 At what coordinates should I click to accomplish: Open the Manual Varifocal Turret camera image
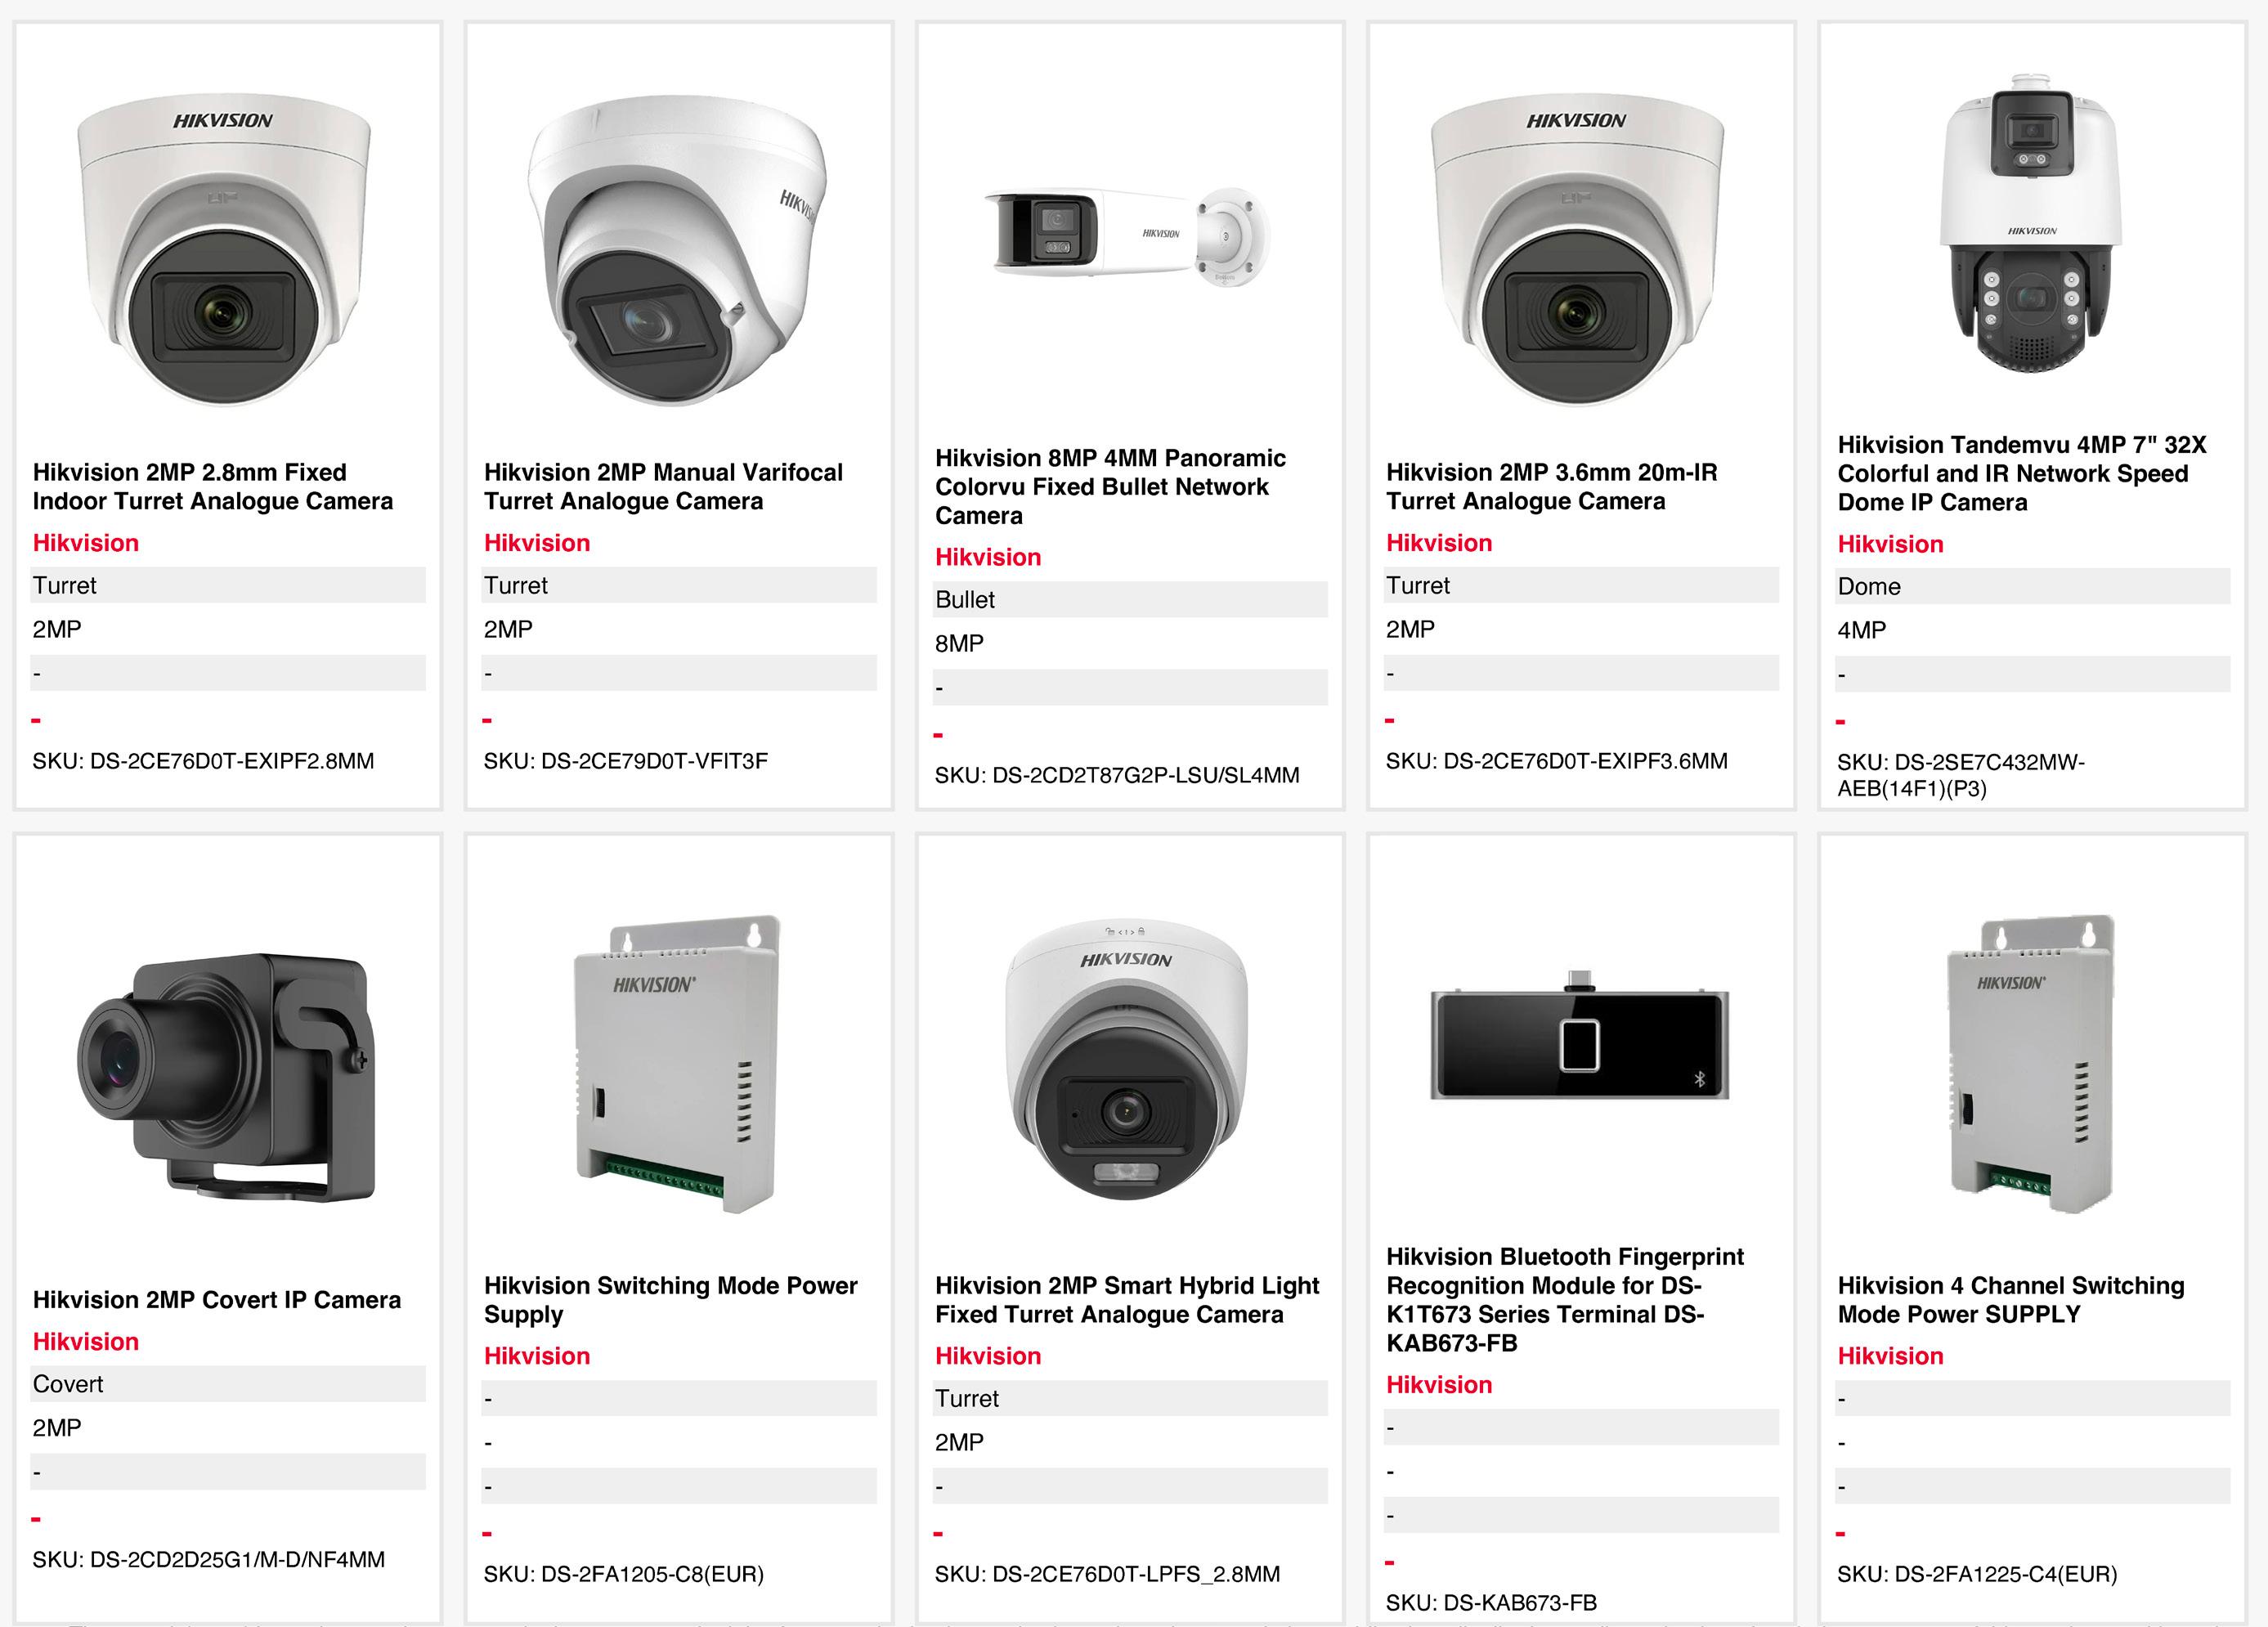[x=676, y=250]
